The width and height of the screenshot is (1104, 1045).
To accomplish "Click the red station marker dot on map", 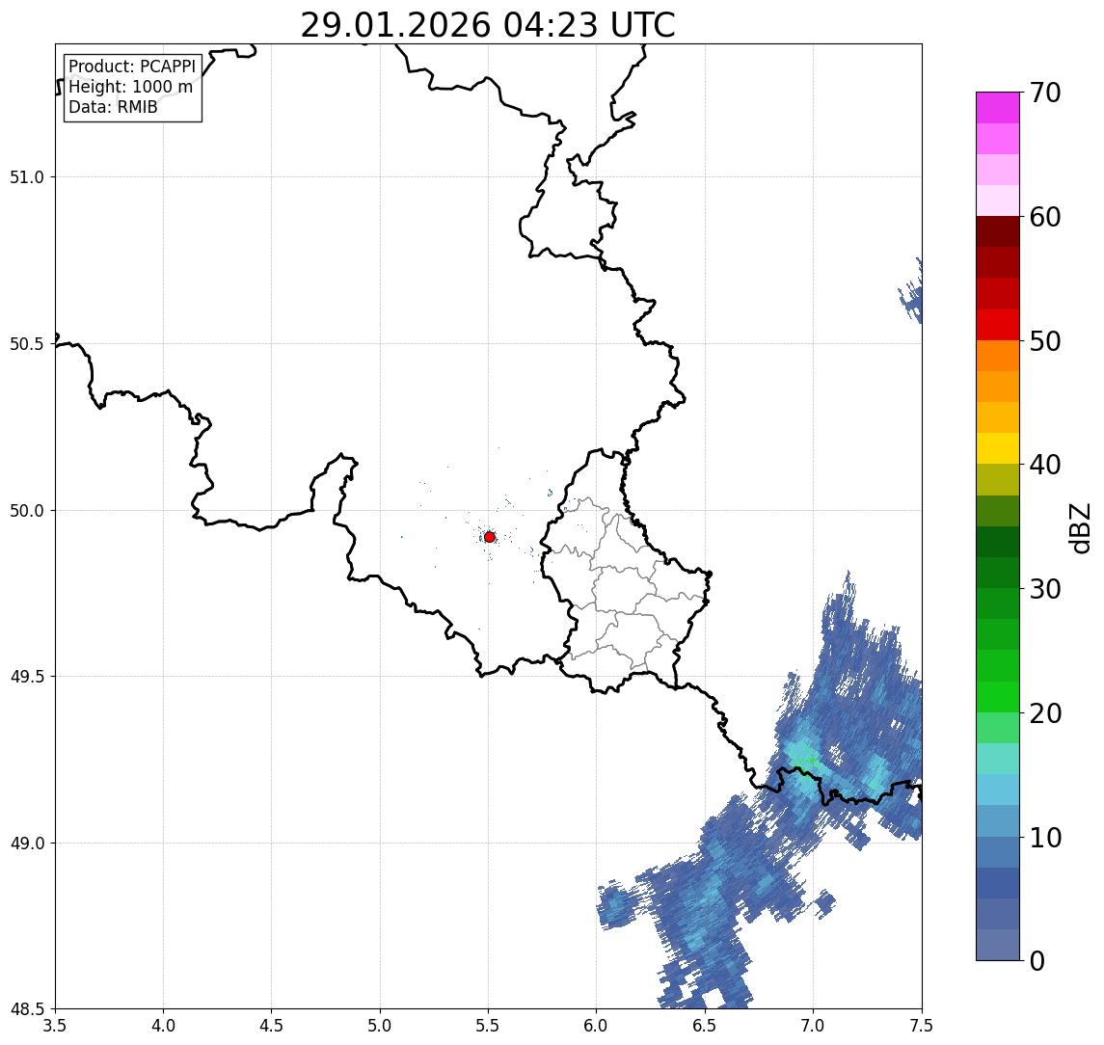I will click(x=490, y=537).
